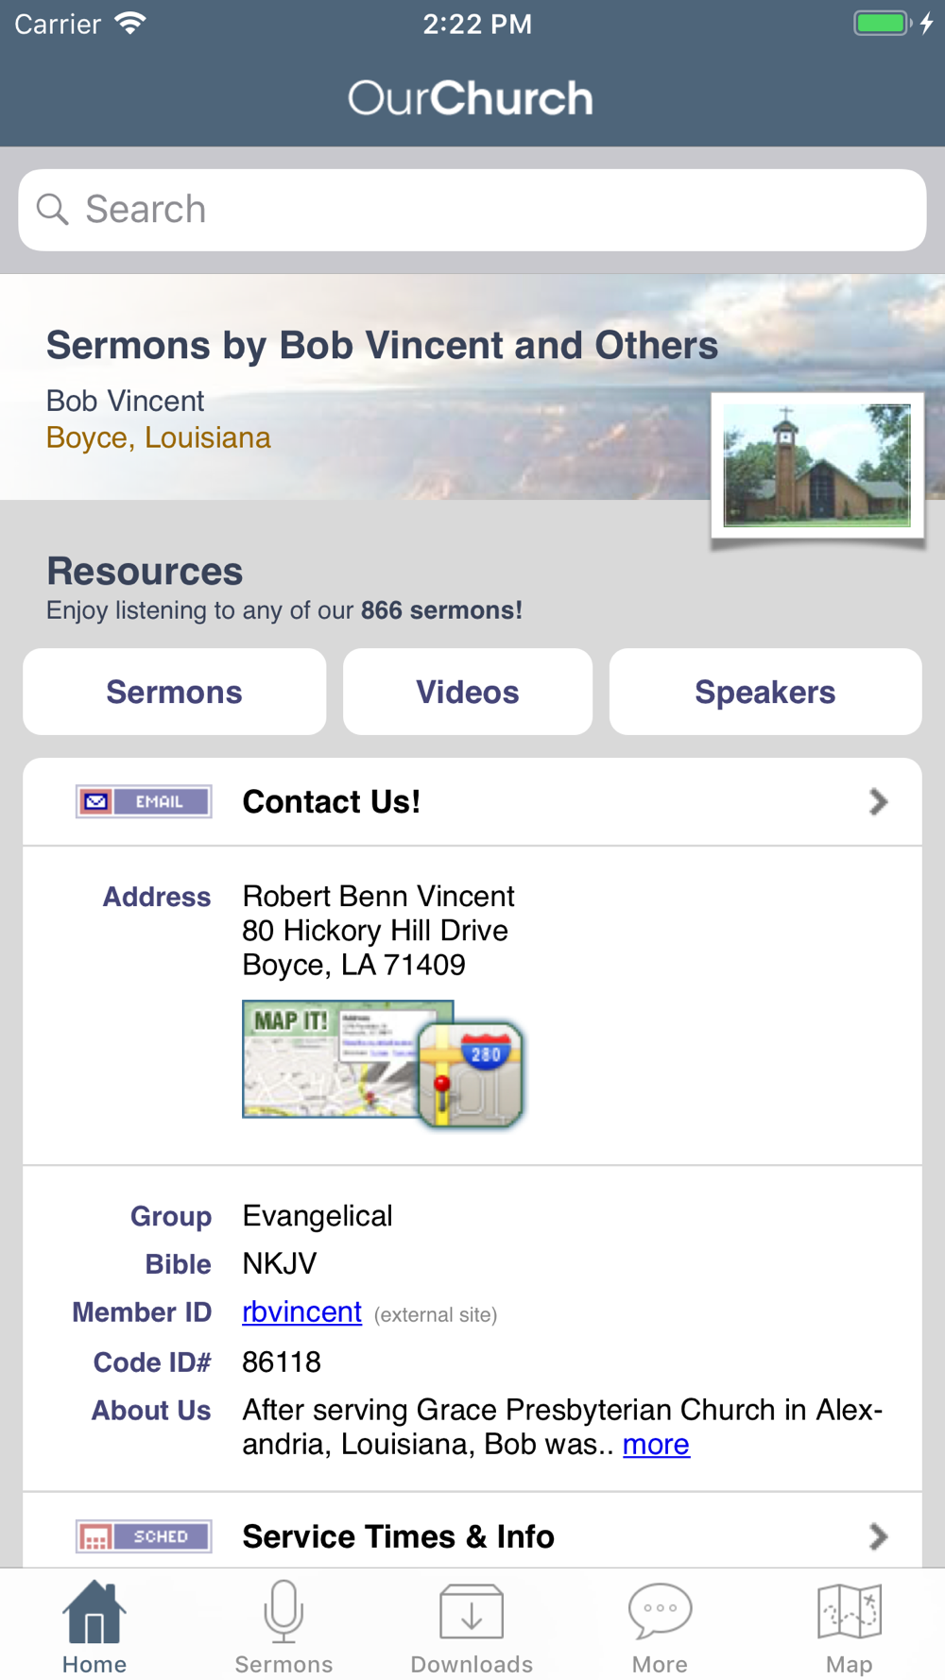Open the Videos resource button
Screen dimensions: 945x1680
[x=468, y=692]
